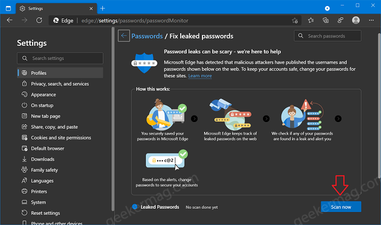Image resolution: width=381 pixels, height=225 pixels.
Task: Open Cookies and site permissions section
Action: tap(60, 138)
